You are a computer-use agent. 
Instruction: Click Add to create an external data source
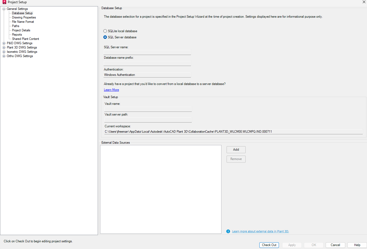pyautogui.click(x=236, y=150)
